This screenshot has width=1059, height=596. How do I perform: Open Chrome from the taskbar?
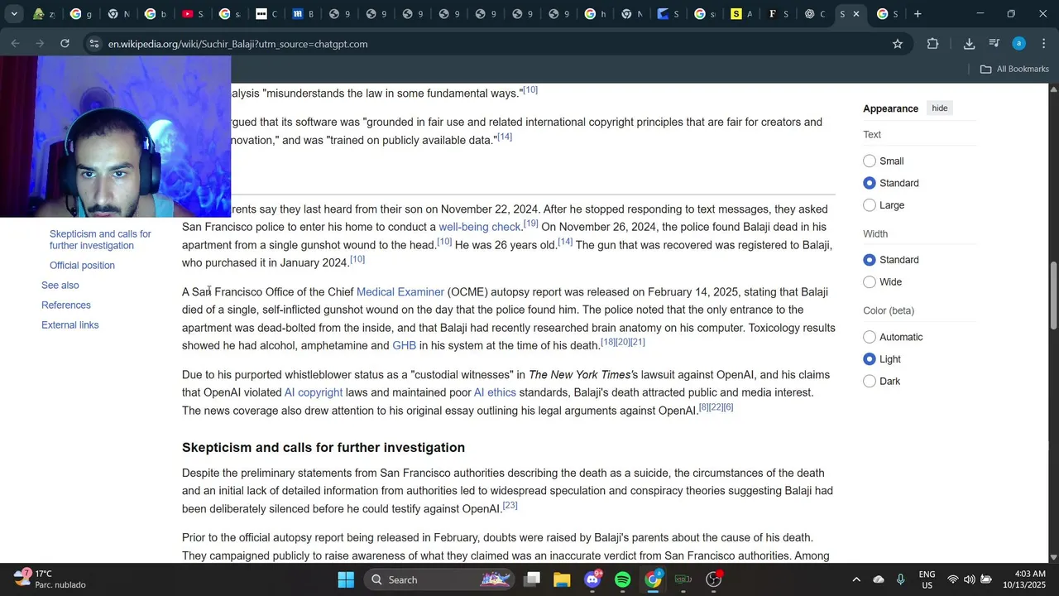[654, 579]
